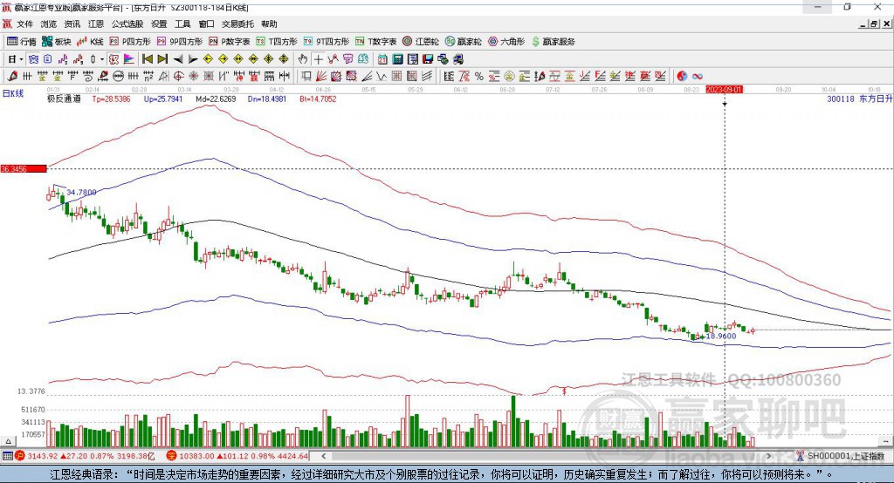Open the 设置 menu
Screen dimensions: 894x483
pos(159,24)
